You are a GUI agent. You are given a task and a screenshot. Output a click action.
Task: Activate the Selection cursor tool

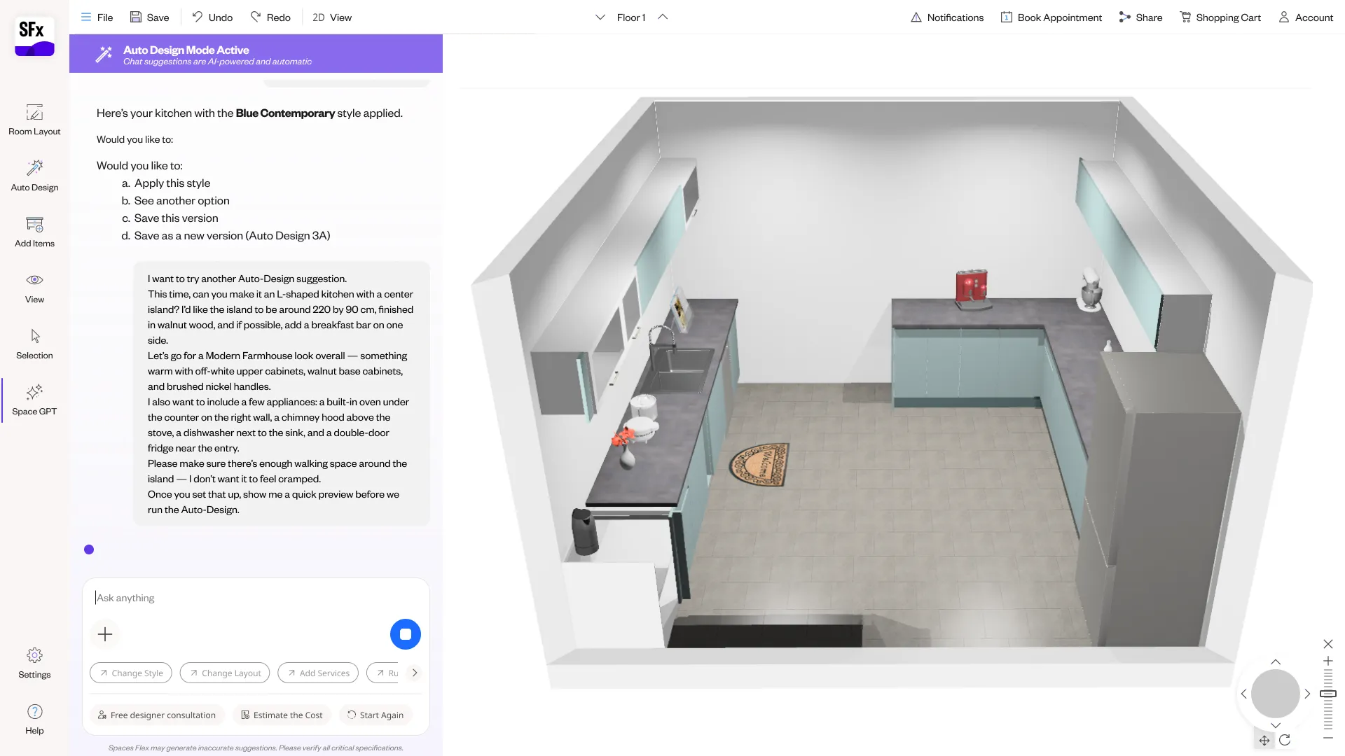(x=34, y=344)
